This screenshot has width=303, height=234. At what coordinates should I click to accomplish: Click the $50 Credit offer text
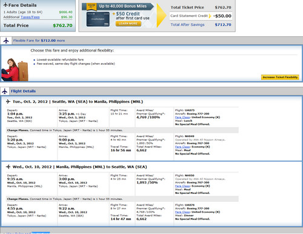(x=128, y=14)
